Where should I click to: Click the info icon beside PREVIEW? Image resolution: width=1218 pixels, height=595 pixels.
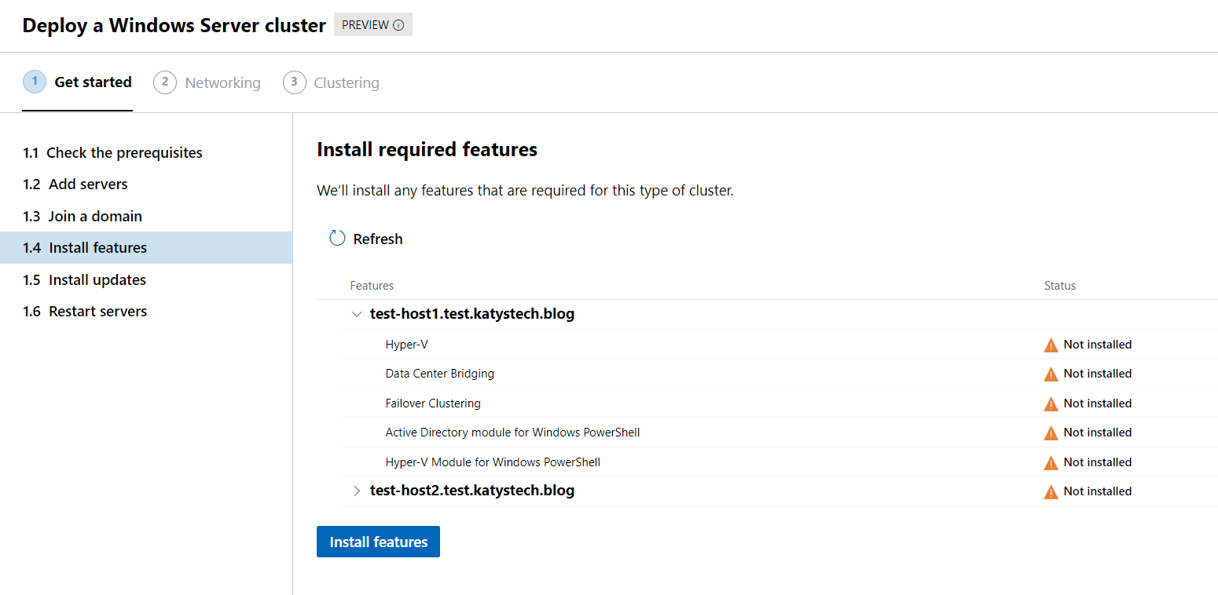point(398,25)
